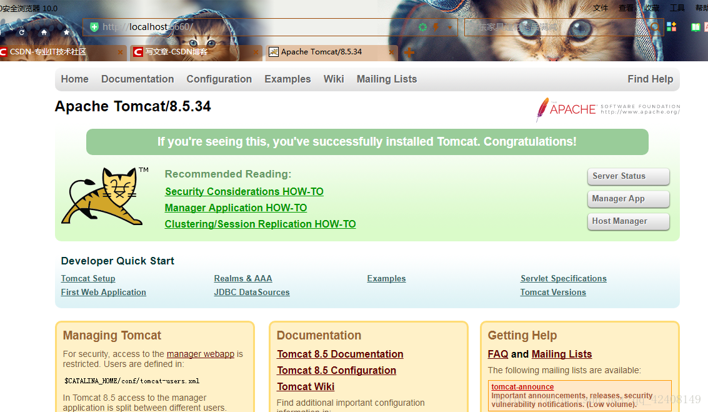
Task: Open a new tab with the plus button
Action: point(409,53)
